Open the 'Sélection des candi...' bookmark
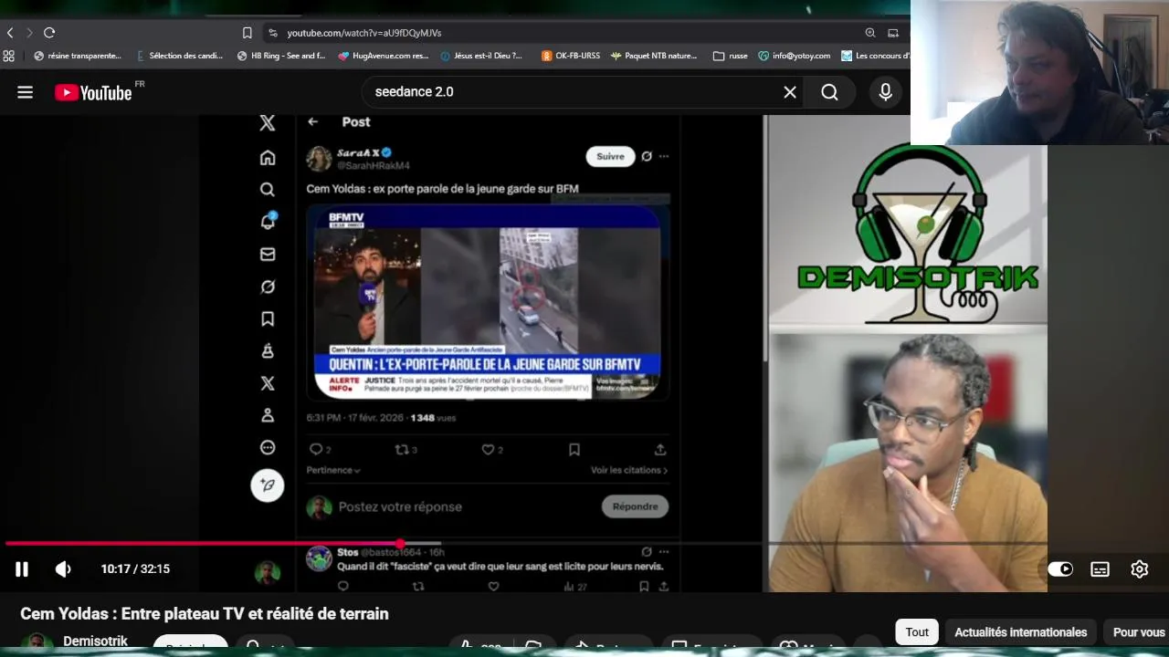1169x657 pixels. point(180,56)
